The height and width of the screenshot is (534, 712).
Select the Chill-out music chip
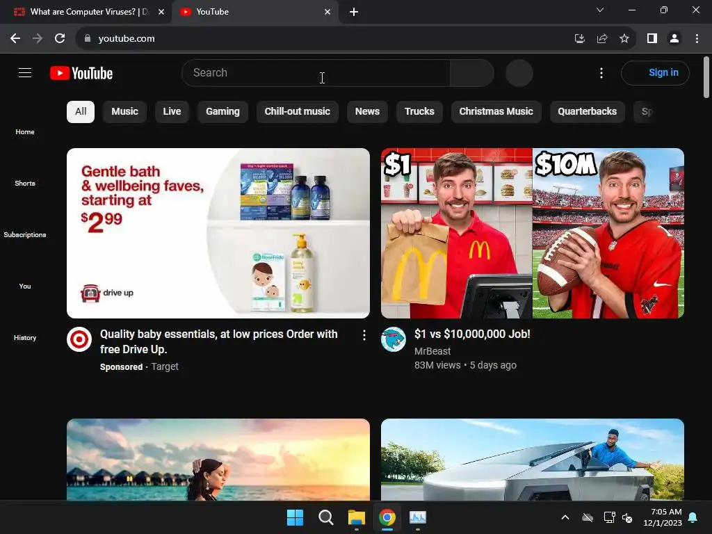point(298,112)
